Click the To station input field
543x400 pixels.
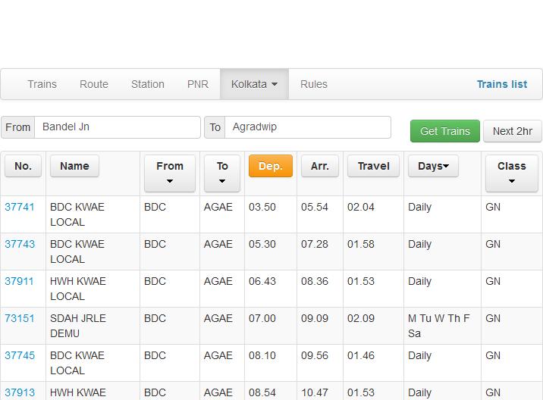point(307,127)
